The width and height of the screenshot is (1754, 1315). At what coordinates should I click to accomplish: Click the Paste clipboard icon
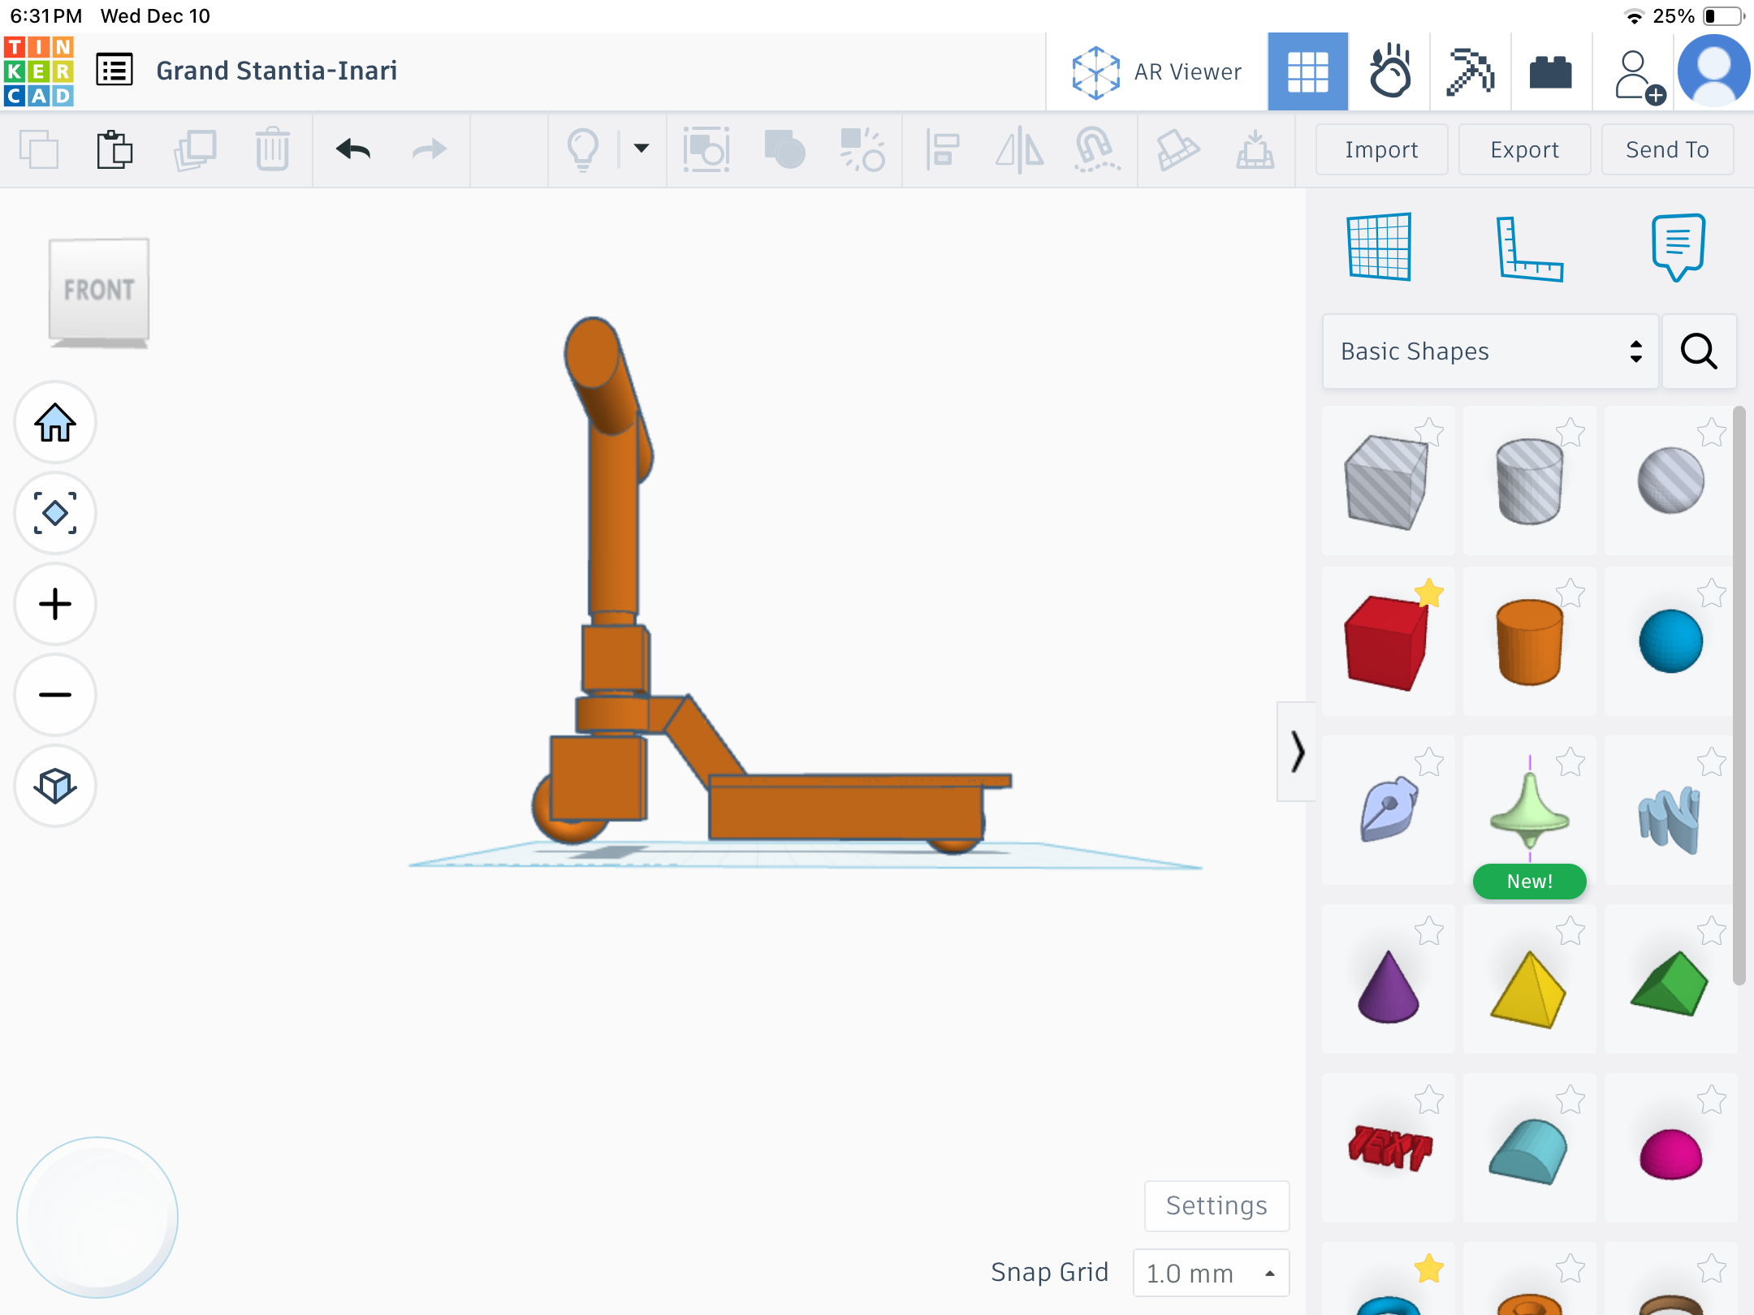click(114, 149)
